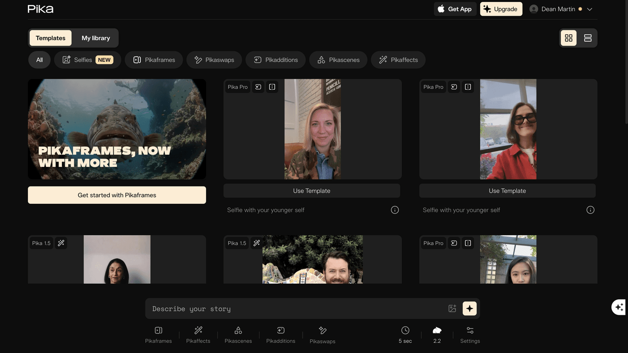Image resolution: width=628 pixels, height=353 pixels.
Task: Toggle the Selfies NEW filter chip
Action: [x=87, y=60]
